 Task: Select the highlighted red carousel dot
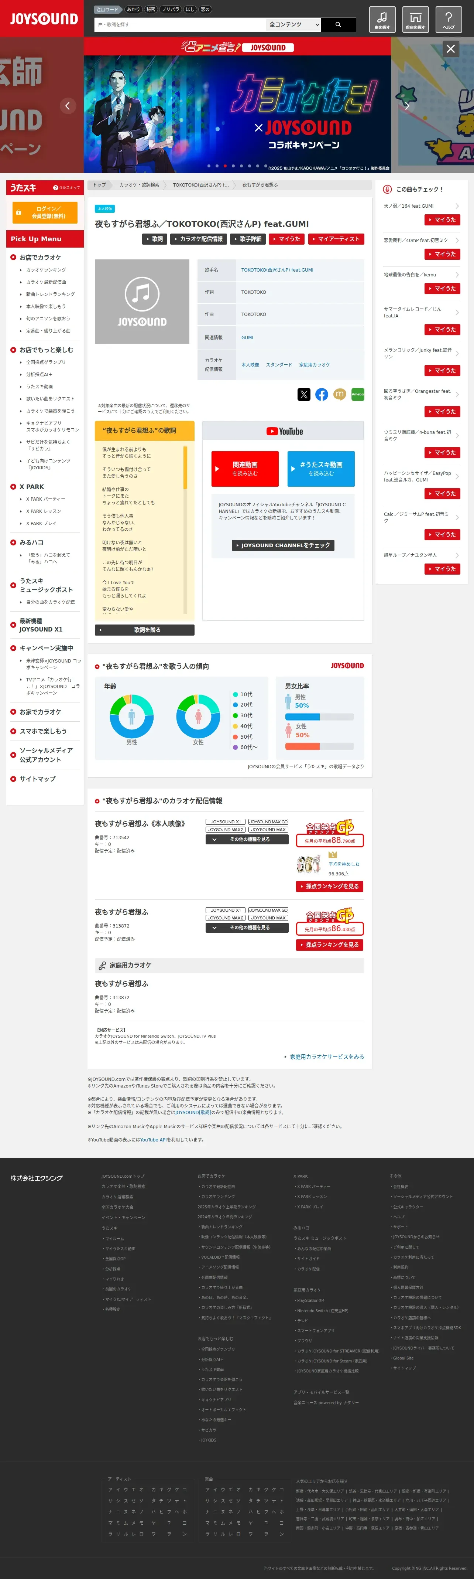coord(225,166)
